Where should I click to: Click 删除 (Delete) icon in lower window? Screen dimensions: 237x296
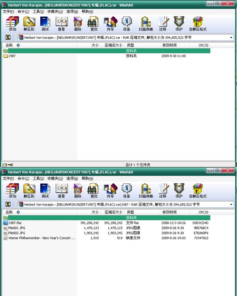(x=78, y=191)
